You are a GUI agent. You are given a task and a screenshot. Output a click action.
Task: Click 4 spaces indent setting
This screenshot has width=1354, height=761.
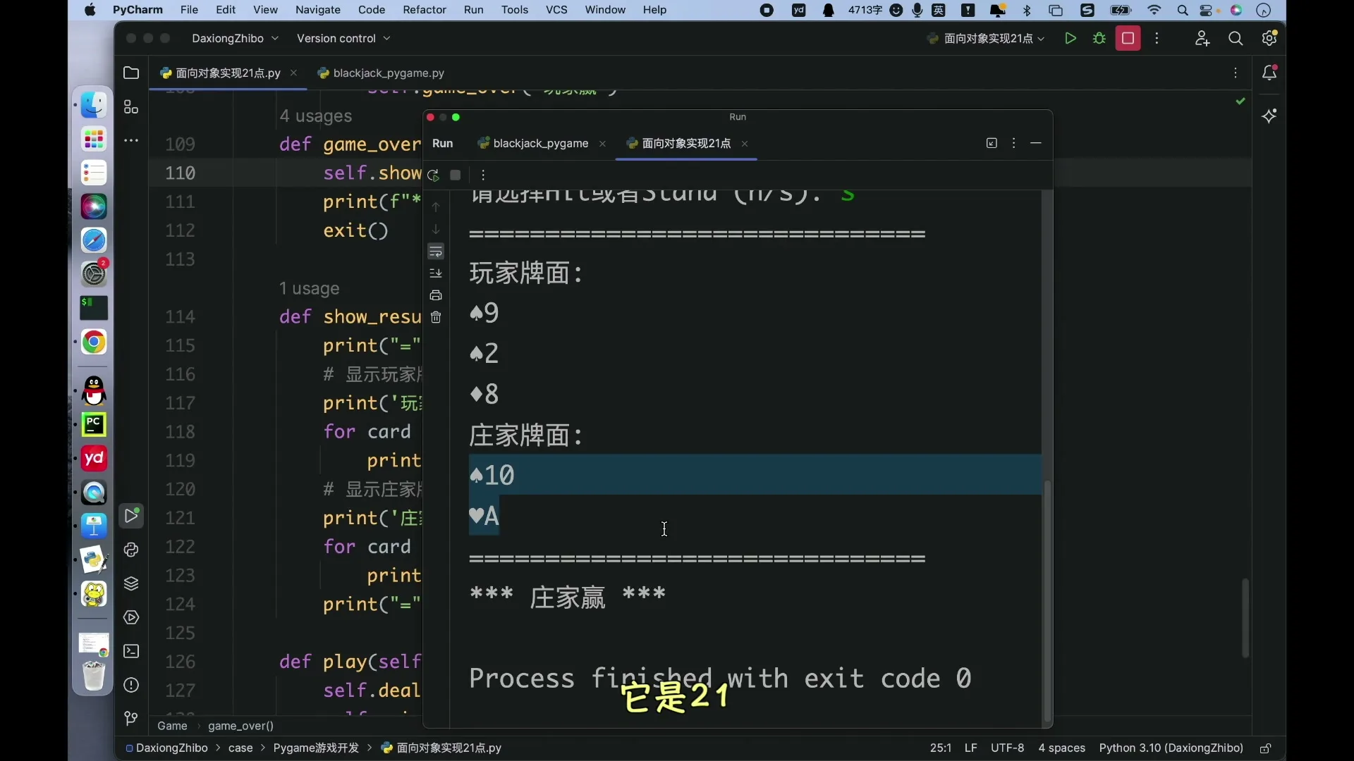pyautogui.click(x=1061, y=748)
